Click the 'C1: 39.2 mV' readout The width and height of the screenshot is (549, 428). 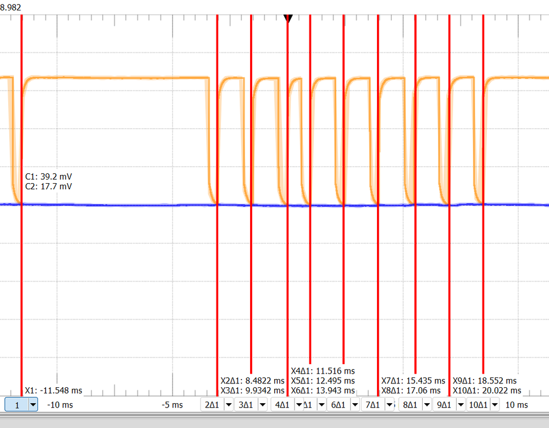49,177
